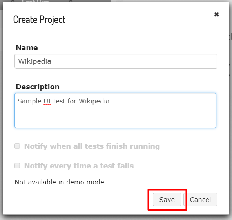The image size is (232, 220).
Task: Click the 'Notify when all tests finish running' label
Action: point(92,146)
